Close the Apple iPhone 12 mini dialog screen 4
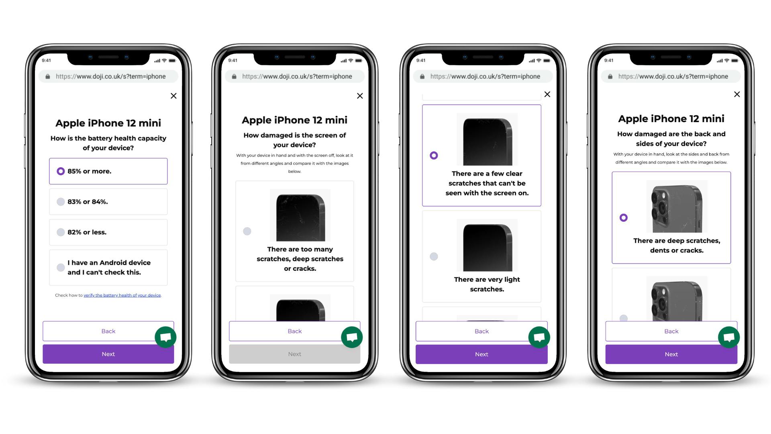The width and height of the screenshot is (771, 434). 738,95
